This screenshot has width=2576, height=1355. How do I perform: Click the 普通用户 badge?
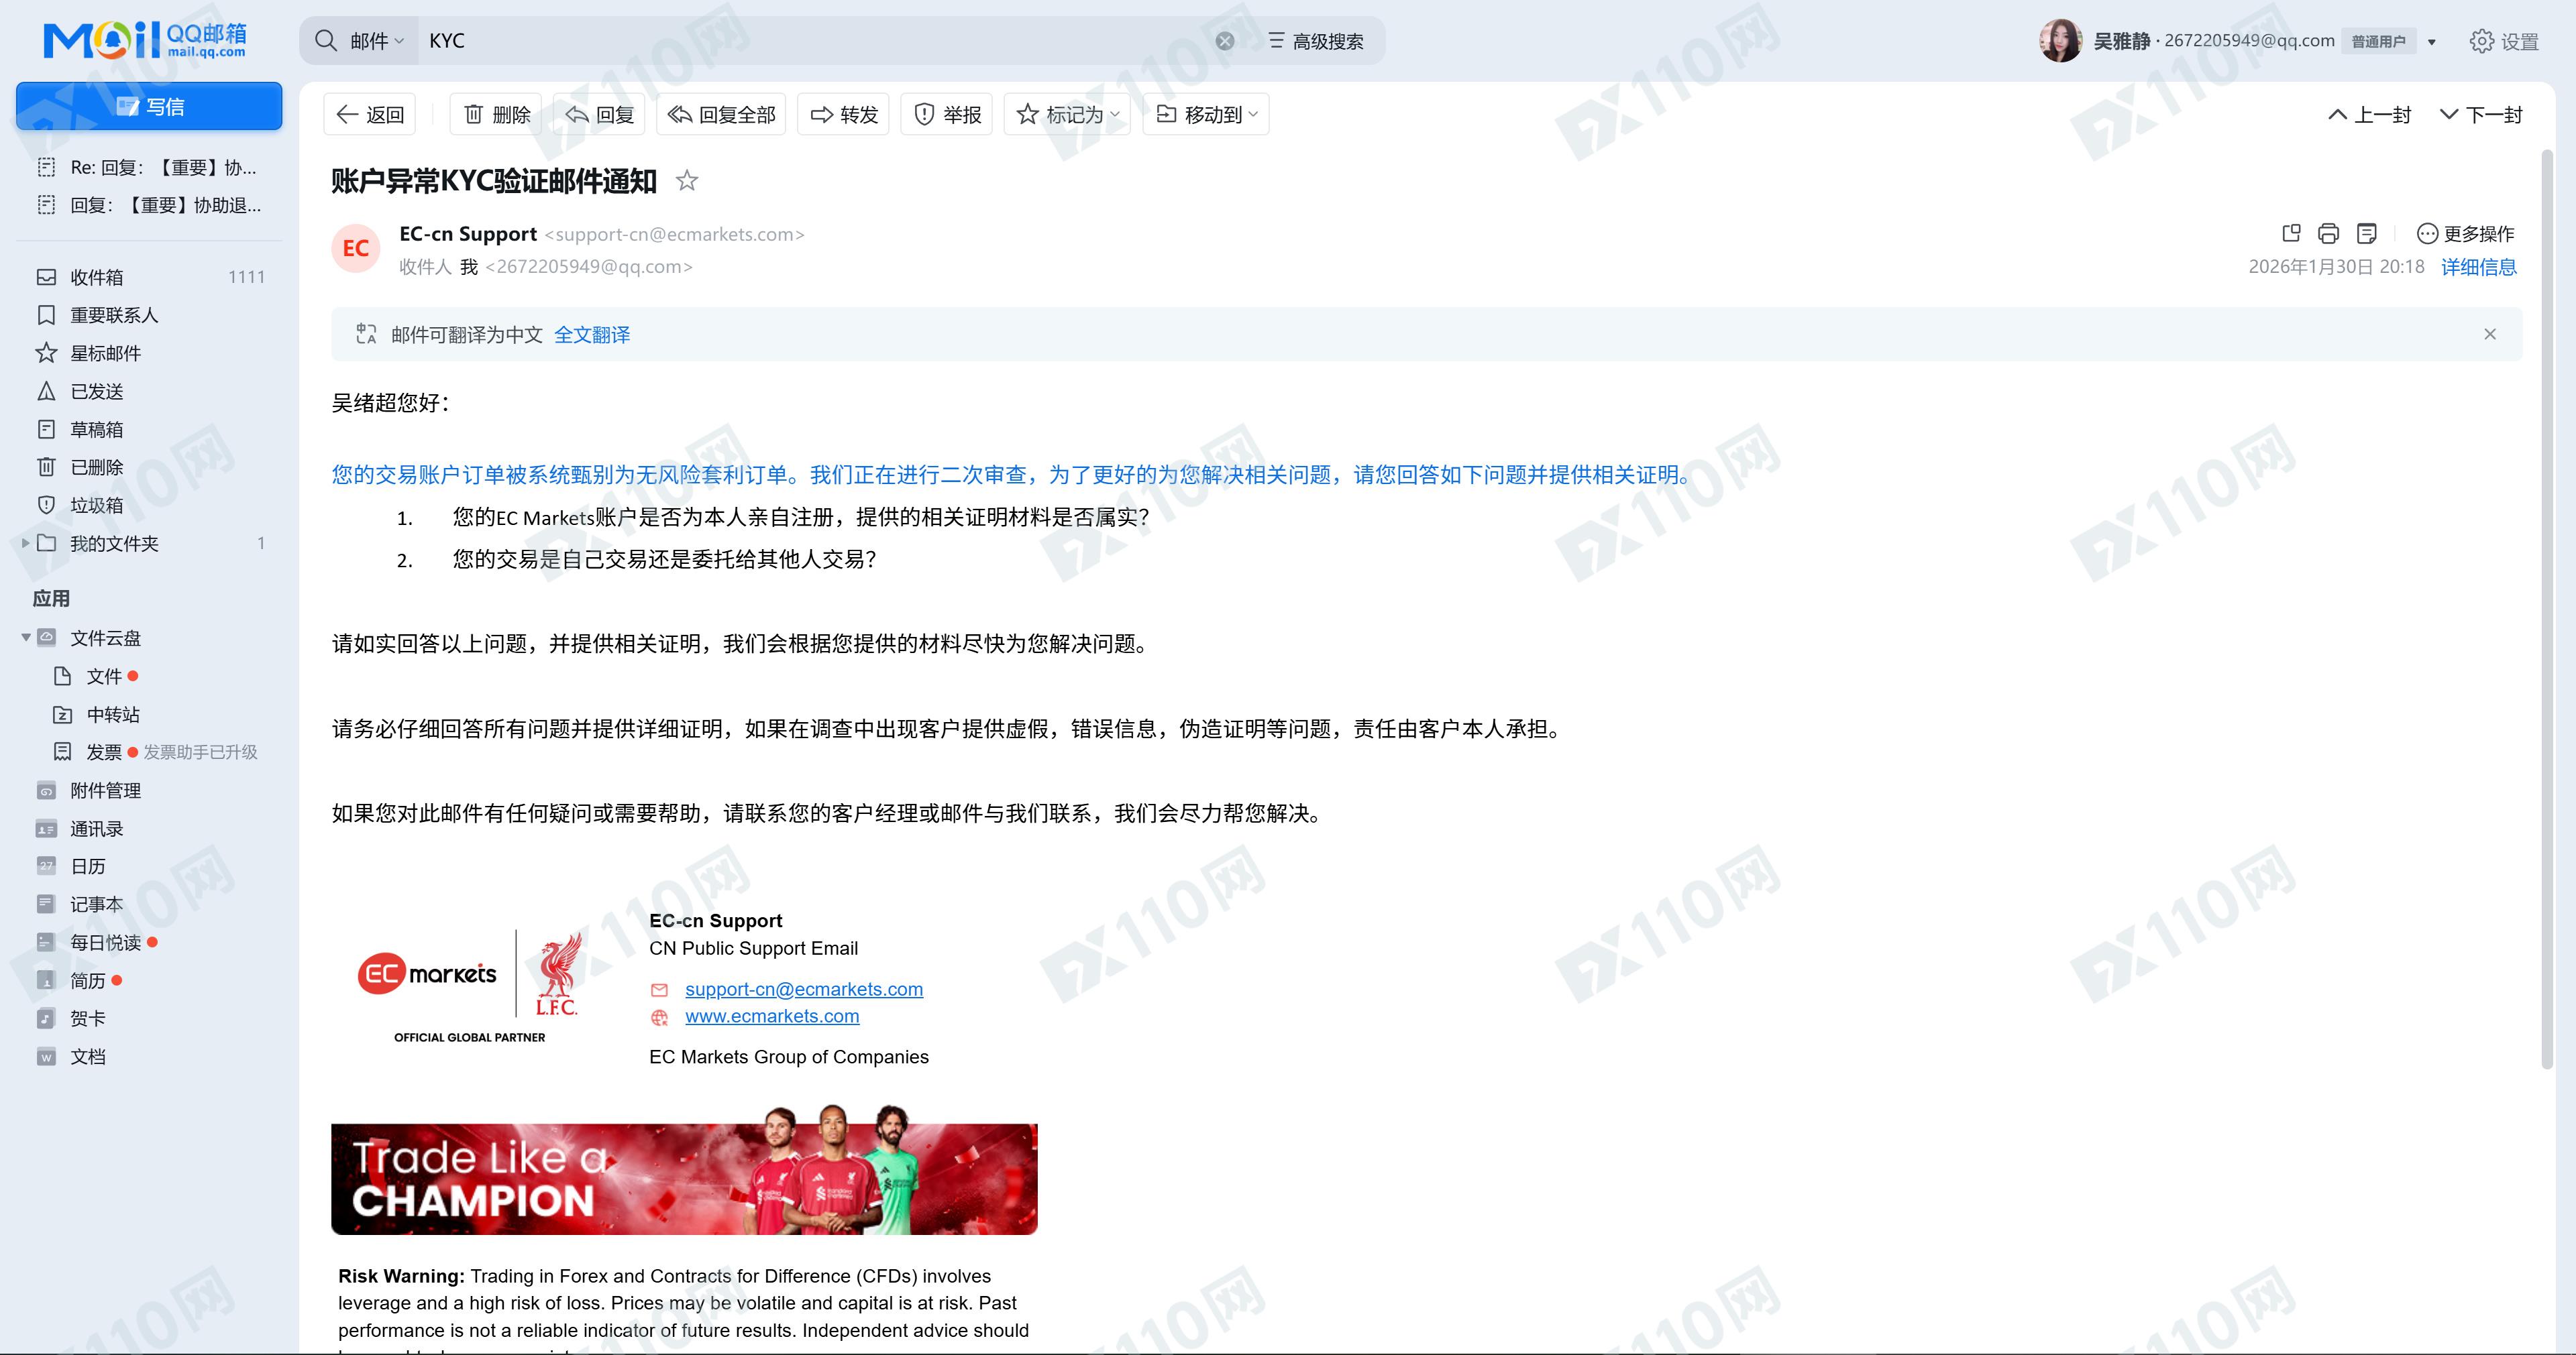coord(2378,41)
